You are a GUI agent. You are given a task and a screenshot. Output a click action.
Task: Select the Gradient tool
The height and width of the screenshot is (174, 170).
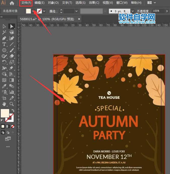coord(12,80)
